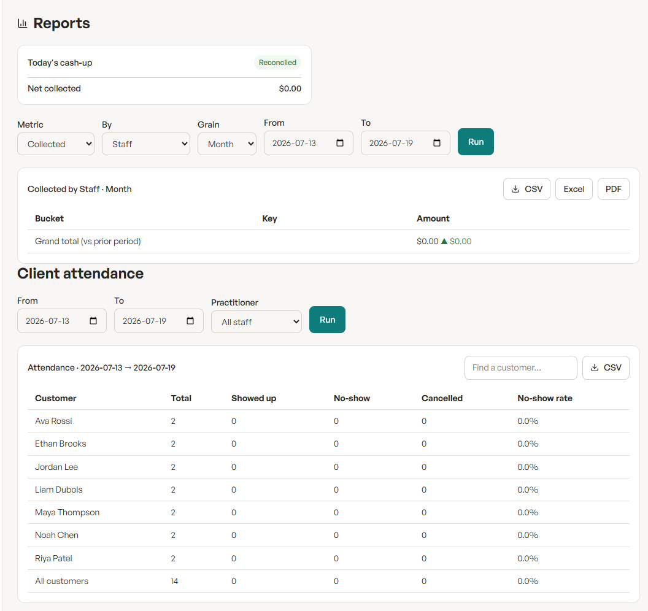Click the Cancelled column header
Screen dimensions: 648x611
pyautogui.click(x=442, y=398)
